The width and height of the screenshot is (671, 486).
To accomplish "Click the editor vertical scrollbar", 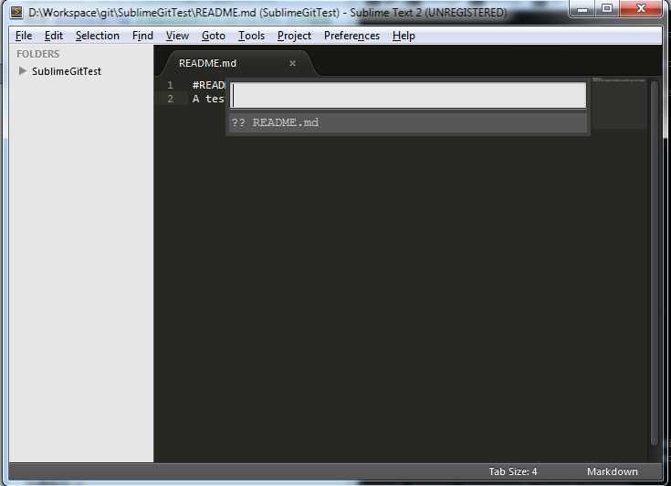I will [654, 263].
